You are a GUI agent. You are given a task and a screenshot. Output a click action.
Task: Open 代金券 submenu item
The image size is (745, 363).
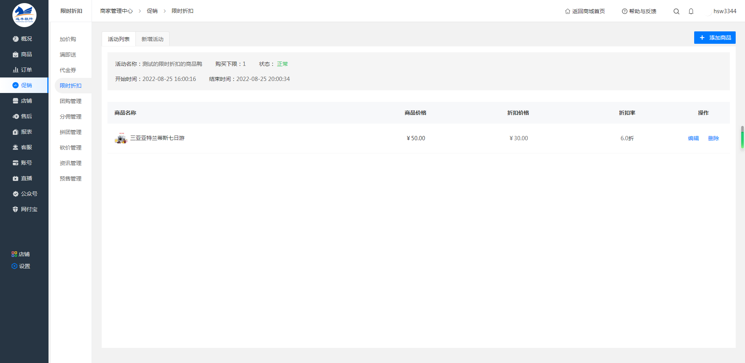(68, 70)
